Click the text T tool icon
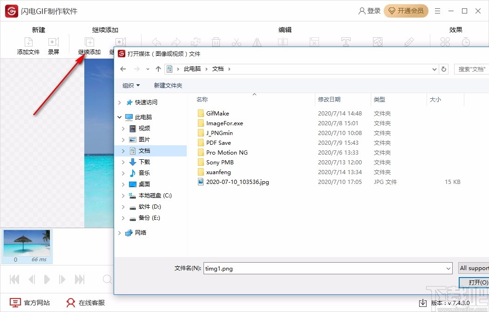 tap(346, 42)
